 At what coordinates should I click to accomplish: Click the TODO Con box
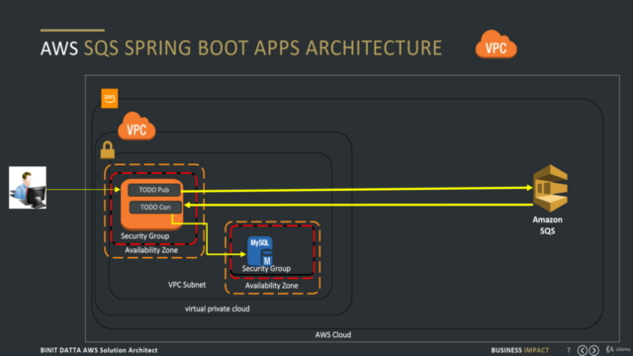click(155, 207)
